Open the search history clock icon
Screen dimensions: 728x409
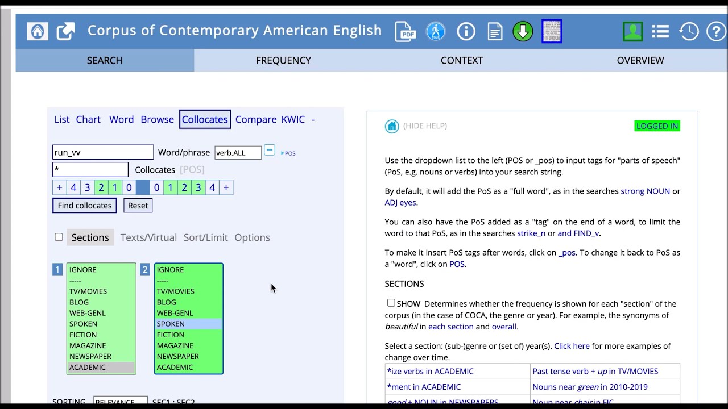click(689, 31)
